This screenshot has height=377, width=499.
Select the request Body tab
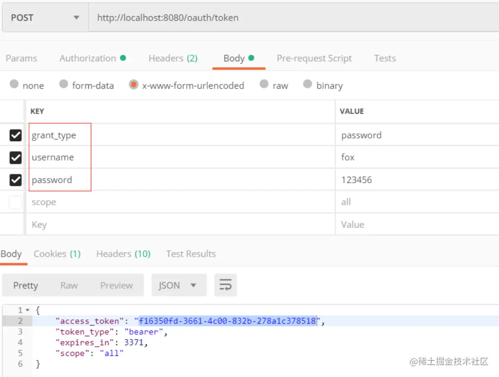click(x=239, y=58)
